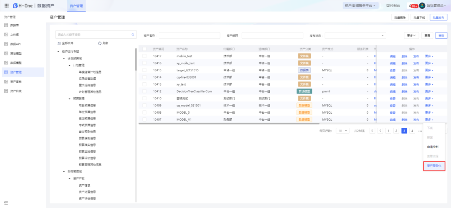
Task: Tick the checkbox for asset 10417
Action: coord(144,56)
